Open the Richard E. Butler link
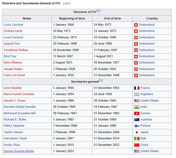This screenshot has height=158, width=176. (x=15, y=119)
